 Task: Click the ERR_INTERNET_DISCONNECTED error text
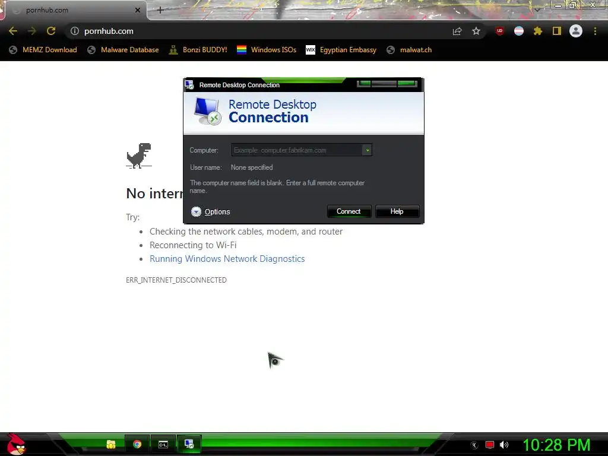pyautogui.click(x=176, y=280)
